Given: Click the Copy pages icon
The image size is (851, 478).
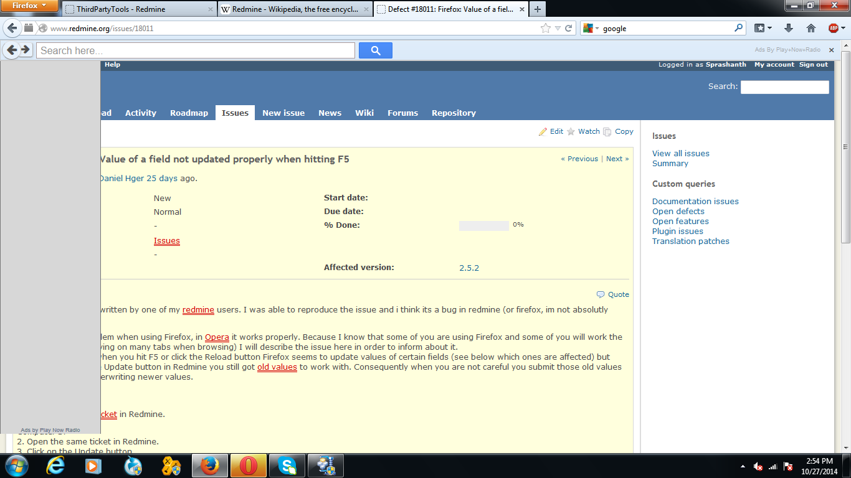Looking at the screenshot, I should (x=607, y=131).
